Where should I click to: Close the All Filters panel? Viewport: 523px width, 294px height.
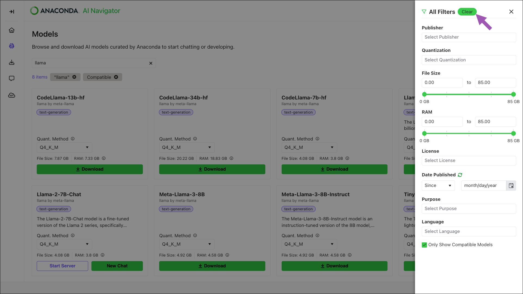click(511, 12)
